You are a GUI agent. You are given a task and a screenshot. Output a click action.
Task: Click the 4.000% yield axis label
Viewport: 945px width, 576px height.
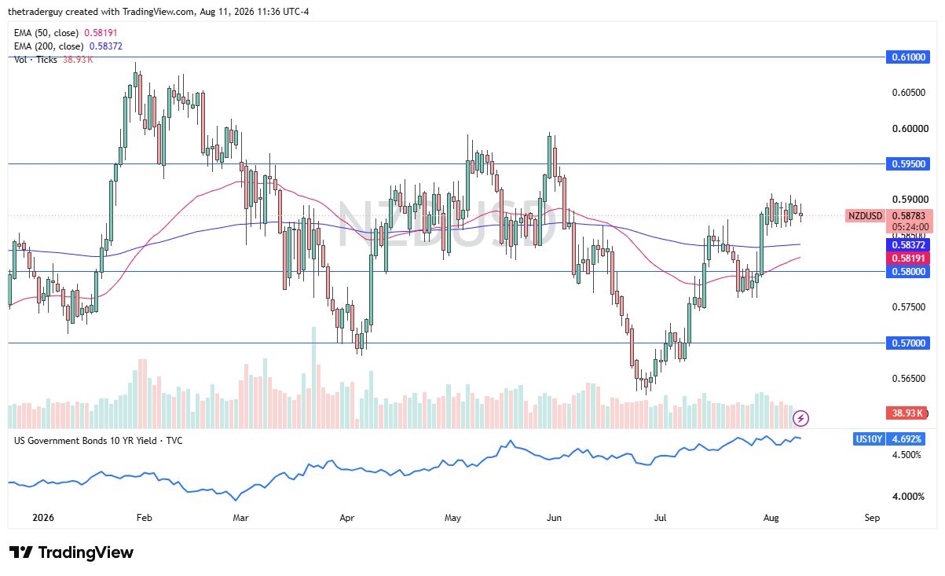(907, 497)
